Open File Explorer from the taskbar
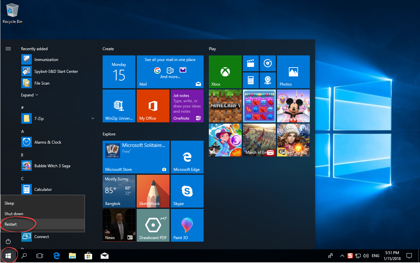Image resolution: width=420 pixels, height=263 pixels. coord(72,256)
